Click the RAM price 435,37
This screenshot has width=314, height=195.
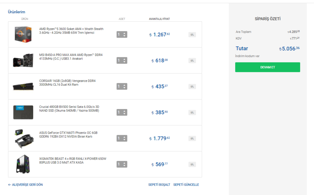159,86
